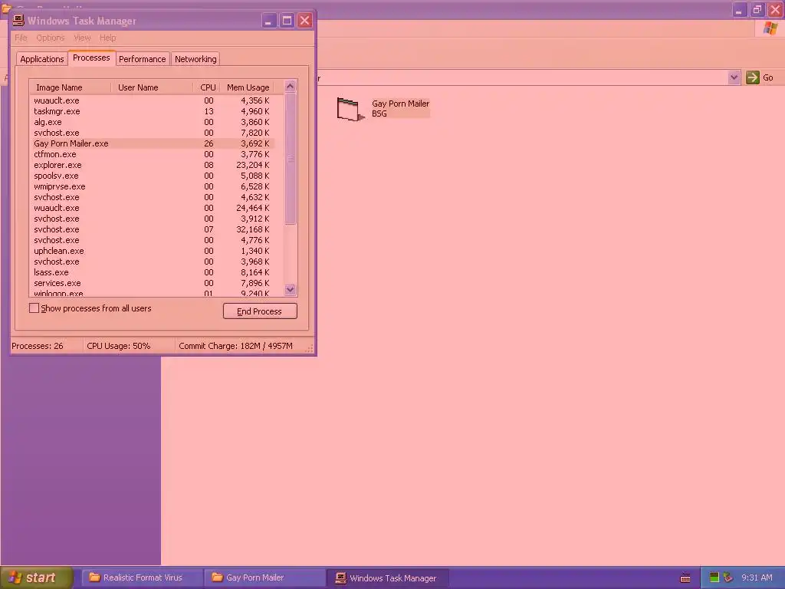Click the process list scroll down arrow

click(291, 289)
